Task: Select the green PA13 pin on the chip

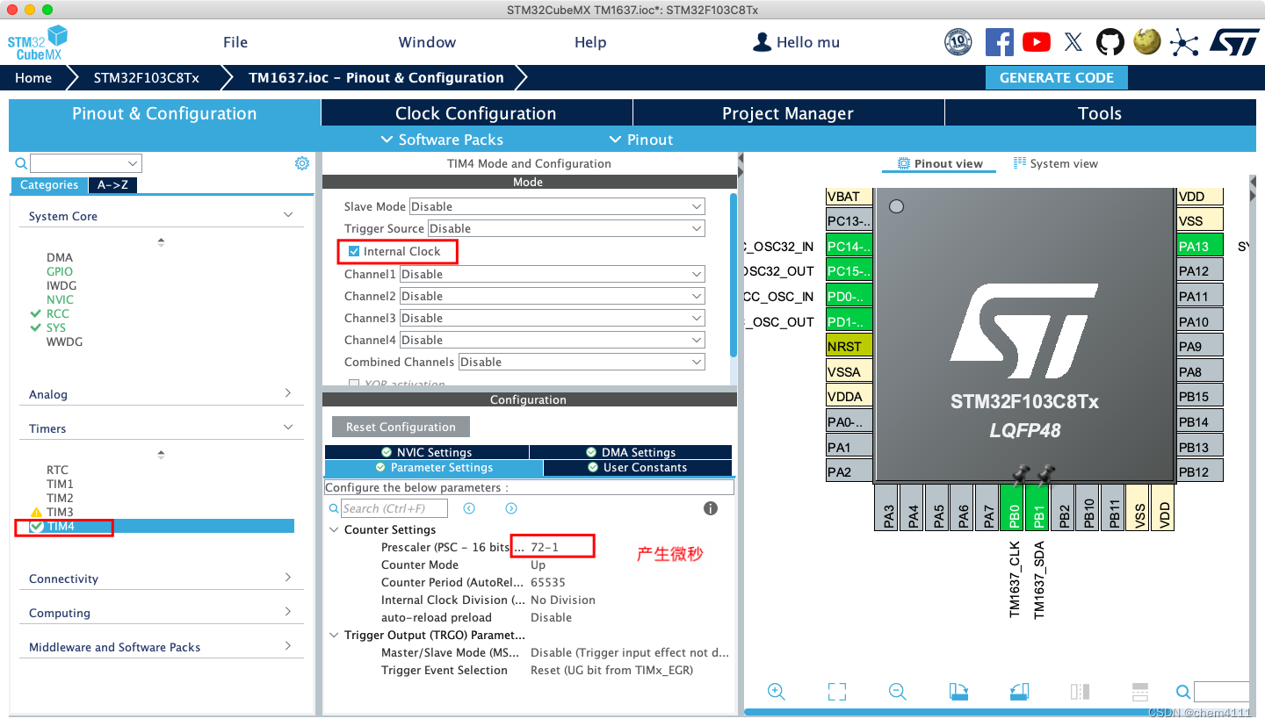Action: point(1199,245)
